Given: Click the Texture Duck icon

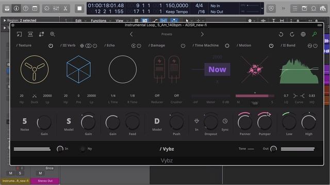Looking at the screenshot, I should click(x=35, y=96).
